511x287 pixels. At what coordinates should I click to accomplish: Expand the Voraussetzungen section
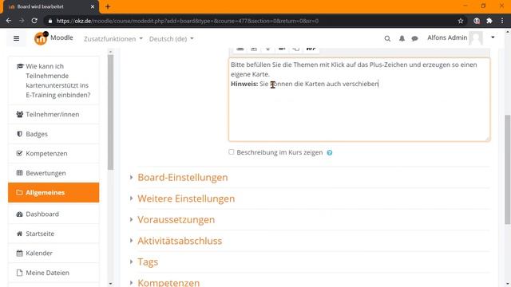point(176,220)
